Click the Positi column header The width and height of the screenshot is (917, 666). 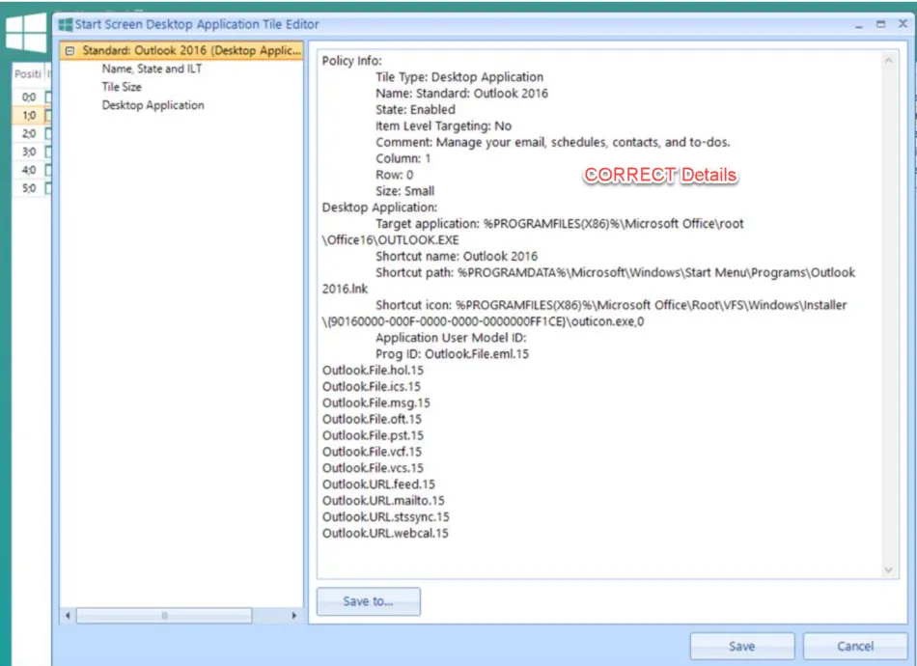tap(27, 74)
